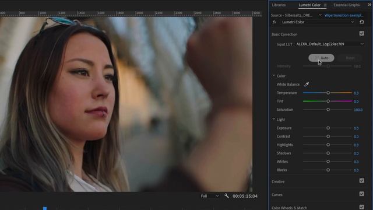This screenshot has width=373, height=210.
Task: Switch to the Libraries tab
Action: 279,5
